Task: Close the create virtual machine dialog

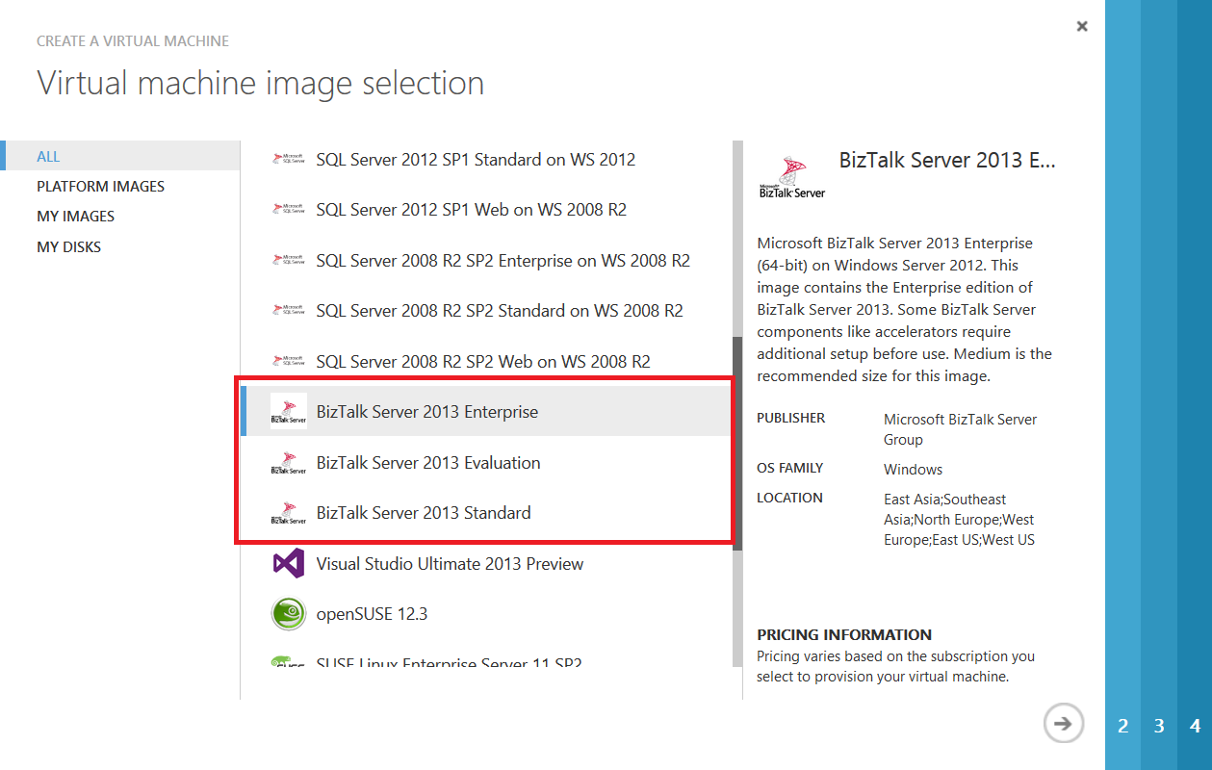Action: [x=1082, y=27]
